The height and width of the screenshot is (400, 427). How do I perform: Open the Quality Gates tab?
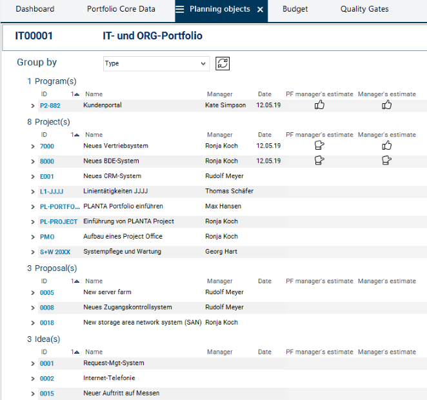tap(365, 9)
